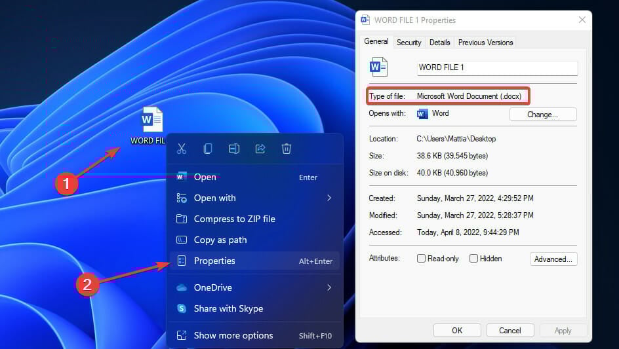Click the OneDrive cloud icon
Image resolution: width=619 pixels, height=349 pixels.
click(x=182, y=287)
